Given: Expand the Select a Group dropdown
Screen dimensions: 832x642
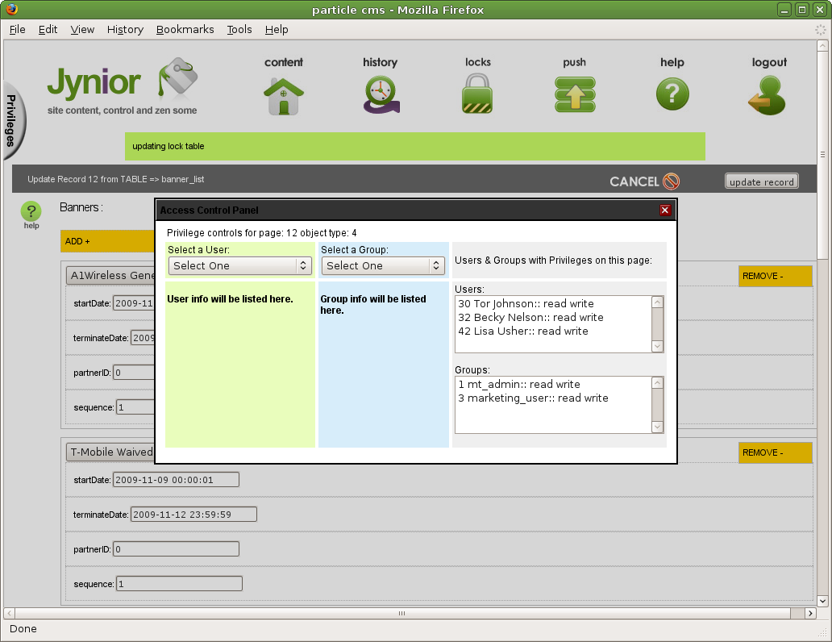Looking at the screenshot, I should coord(383,265).
